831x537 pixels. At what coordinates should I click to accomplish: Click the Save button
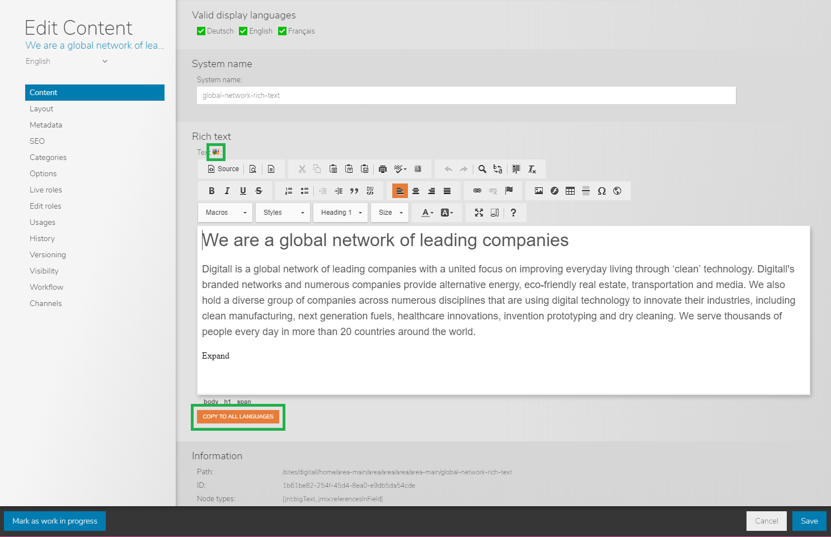pyautogui.click(x=809, y=521)
